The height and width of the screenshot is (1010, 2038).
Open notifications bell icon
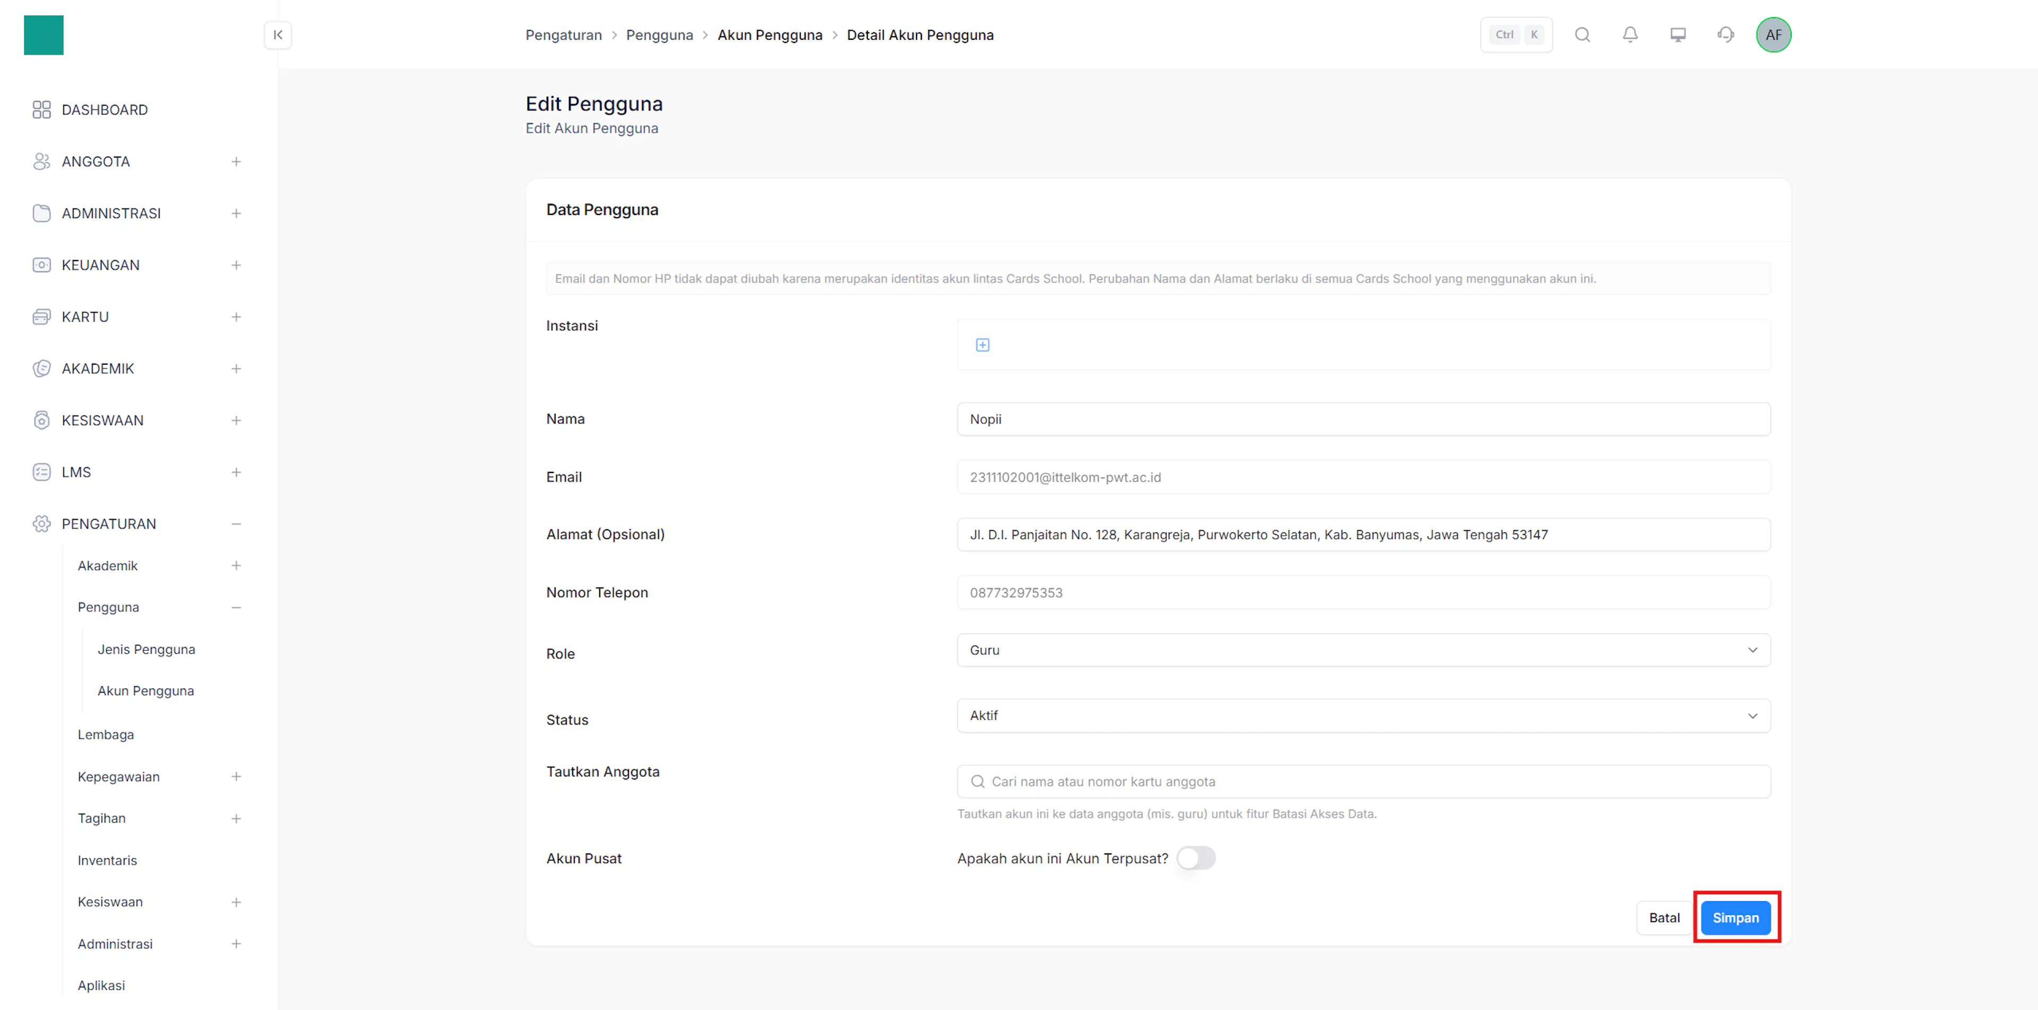1630,35
